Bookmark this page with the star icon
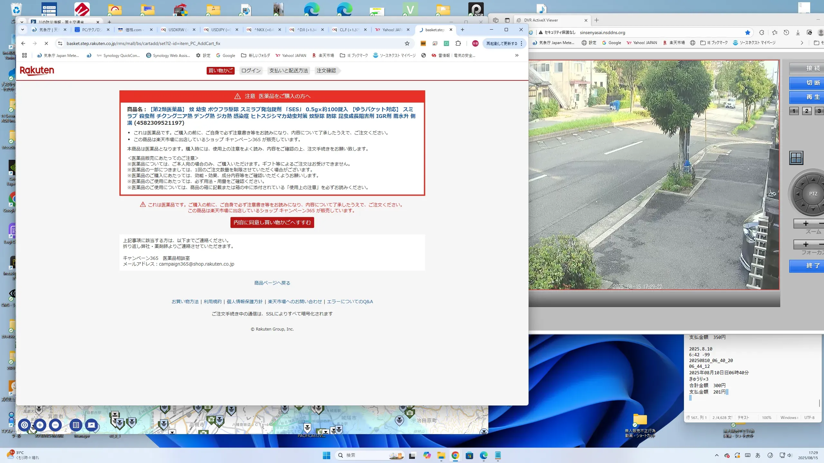824x463 pixels. [407, 43]
